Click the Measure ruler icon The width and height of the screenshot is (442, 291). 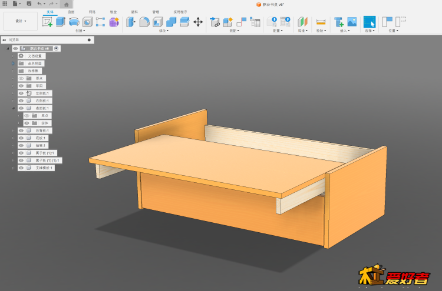tap(321, 22)
